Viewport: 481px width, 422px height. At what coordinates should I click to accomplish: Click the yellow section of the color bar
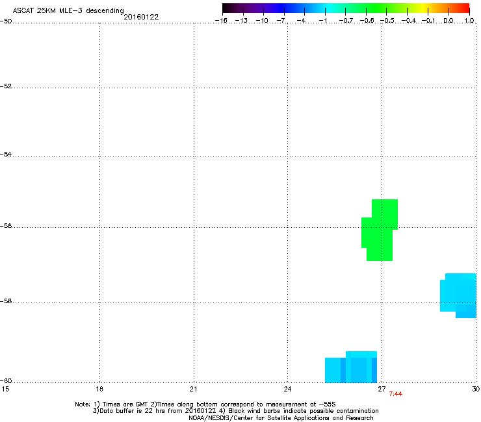pos(423,8)
